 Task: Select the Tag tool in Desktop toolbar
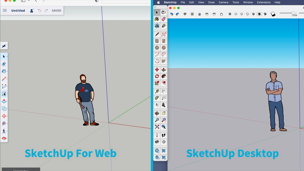coord(164,26)
